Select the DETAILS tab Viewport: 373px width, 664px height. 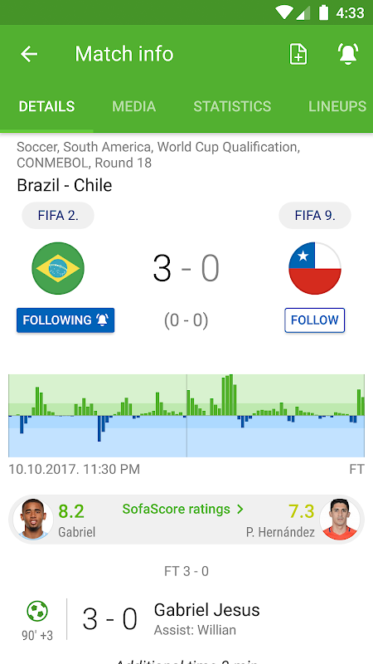pyautogui.click(x=46, y=106)
